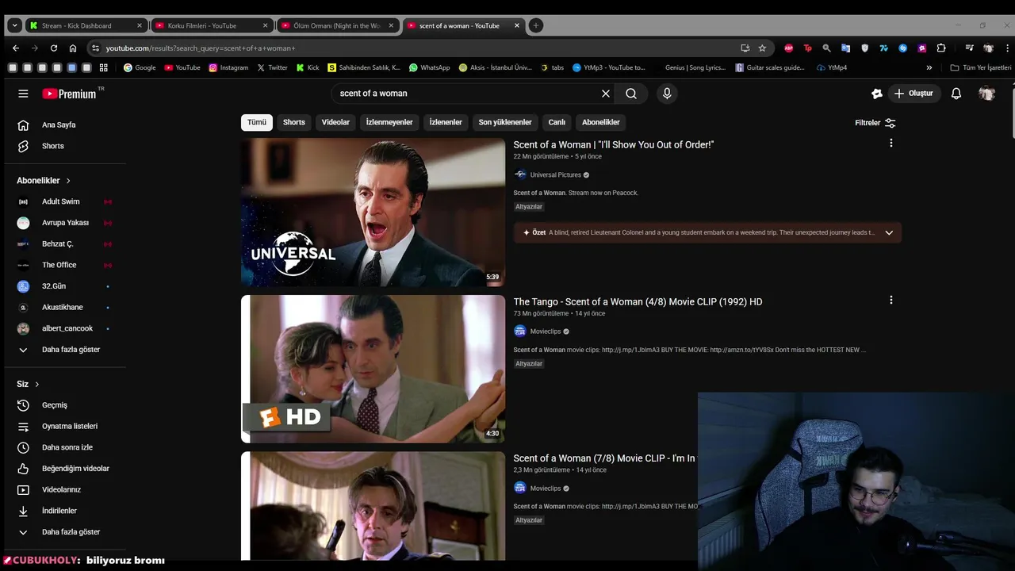
Task: Open options for the Universal video
Action: pos(891,144)
